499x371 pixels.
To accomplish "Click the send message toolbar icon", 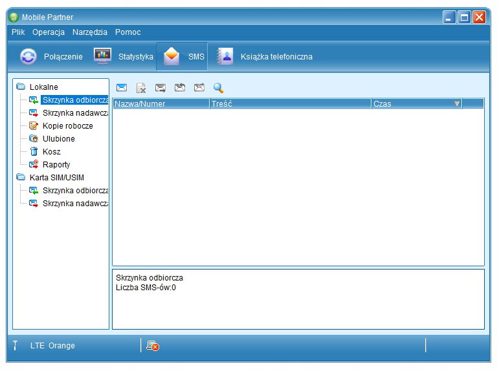I will pyautogui.click(x=161, y=88).
